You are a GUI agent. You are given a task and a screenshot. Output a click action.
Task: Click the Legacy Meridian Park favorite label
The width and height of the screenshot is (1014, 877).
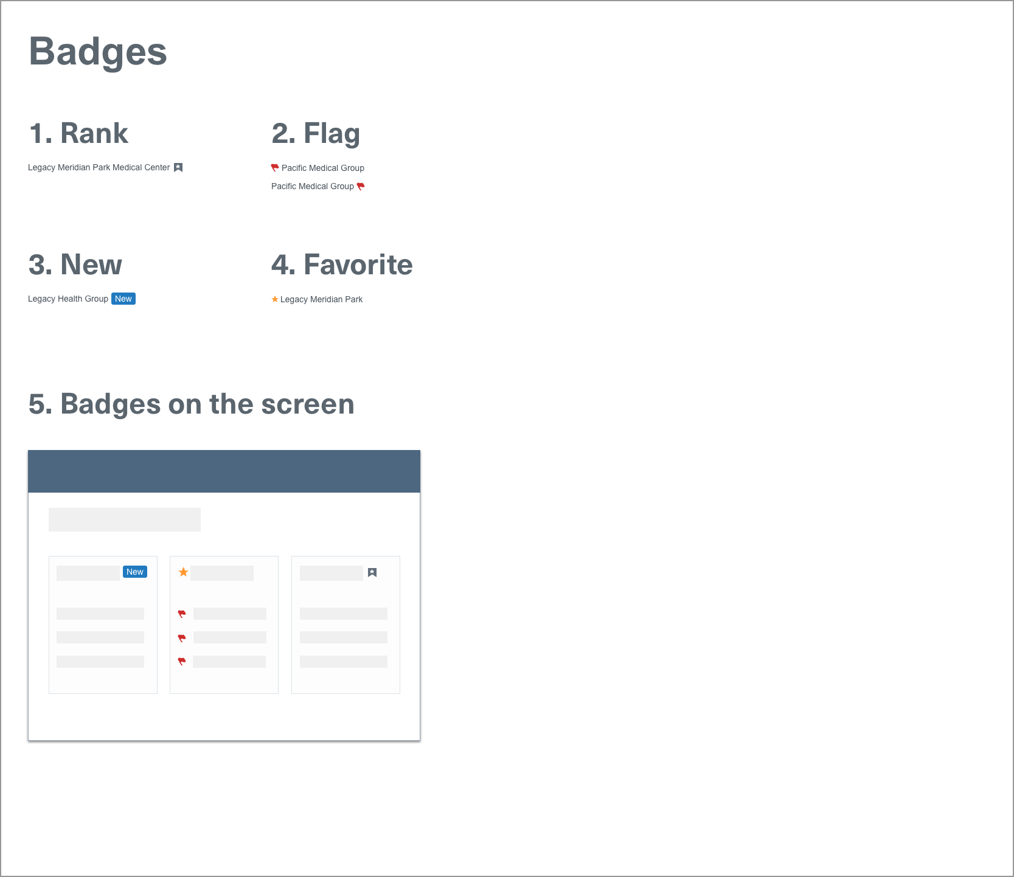pyautogui.click(x=321, y=299)
